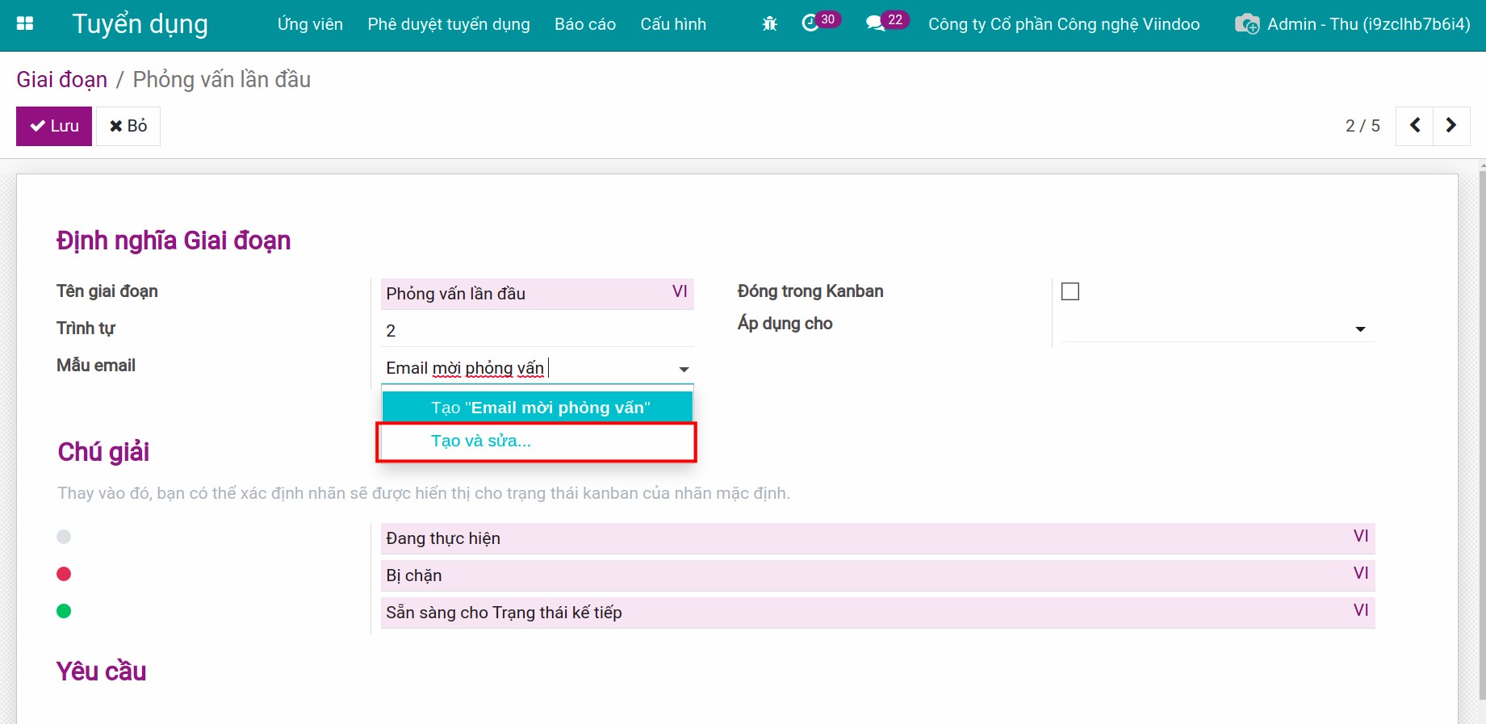Image resolution: width=1486 pixels, height=724 pixels.
Task: Go to previous record arrow
Action: (1414, 126)
